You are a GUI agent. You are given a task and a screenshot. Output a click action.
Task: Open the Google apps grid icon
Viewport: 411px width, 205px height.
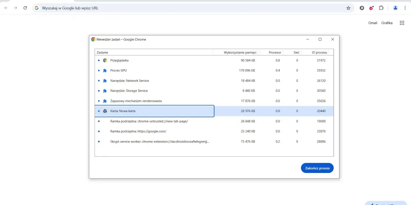[x=402, y=23]
